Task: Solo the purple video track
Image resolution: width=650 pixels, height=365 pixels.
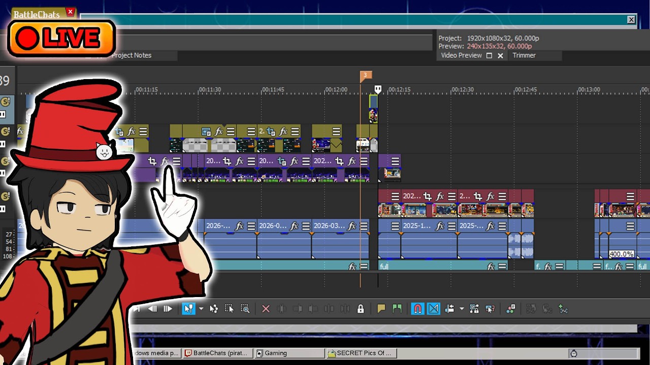Action: coord(6,161)
